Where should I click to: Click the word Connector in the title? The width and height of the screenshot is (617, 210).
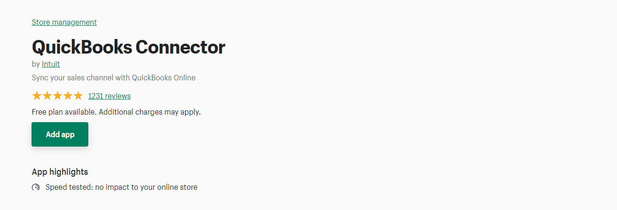coord(180,47)
